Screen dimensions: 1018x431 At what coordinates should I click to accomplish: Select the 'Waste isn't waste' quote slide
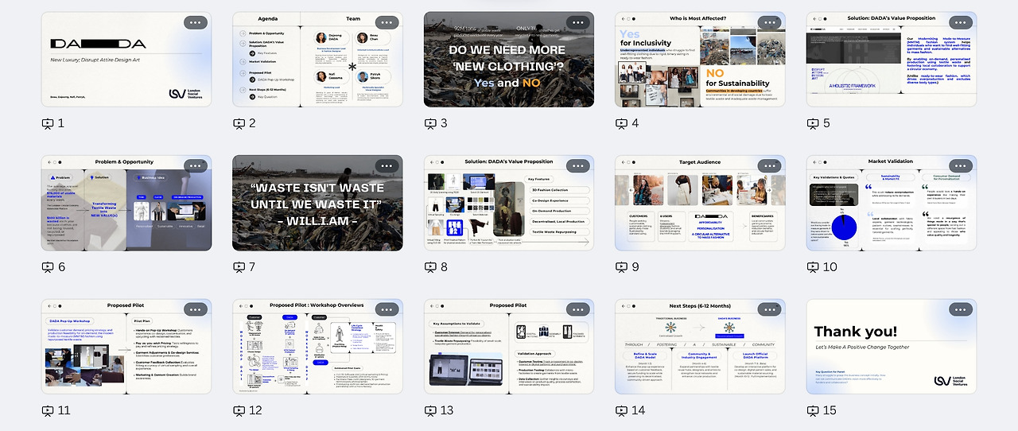click(317, 203)
